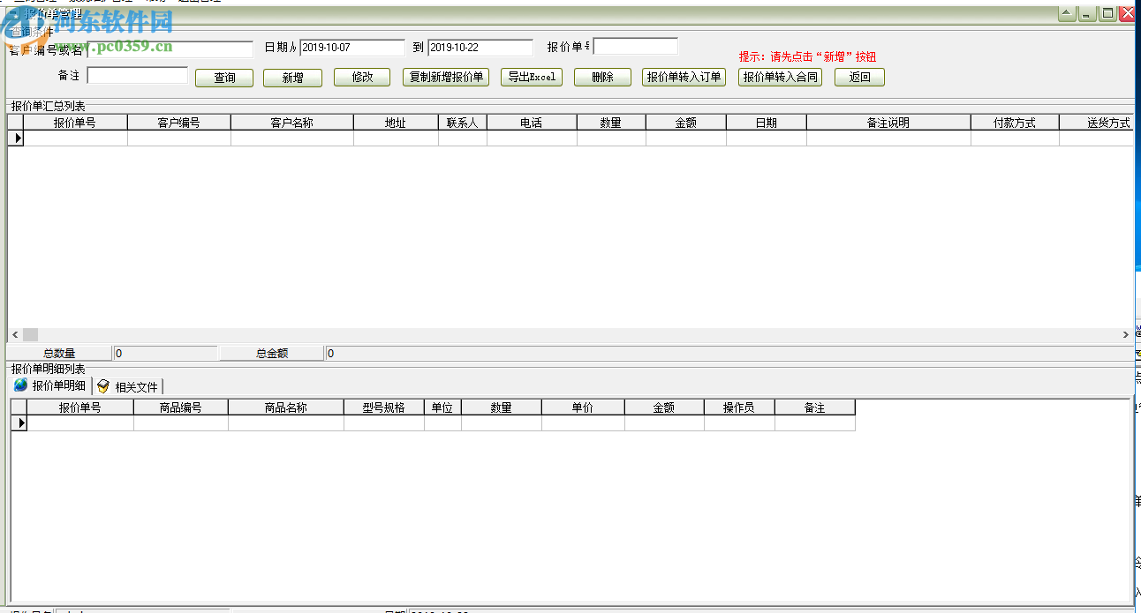Click 电话 column header

(x=532, y=123)
